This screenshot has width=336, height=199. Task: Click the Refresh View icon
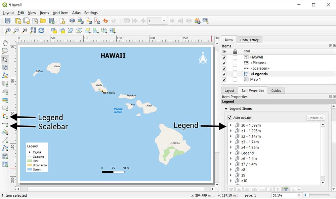[41, 31]
